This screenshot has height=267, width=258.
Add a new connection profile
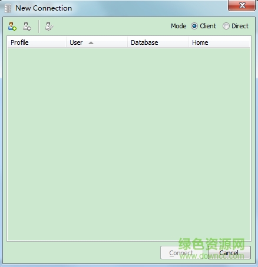[x=12, y=26]
